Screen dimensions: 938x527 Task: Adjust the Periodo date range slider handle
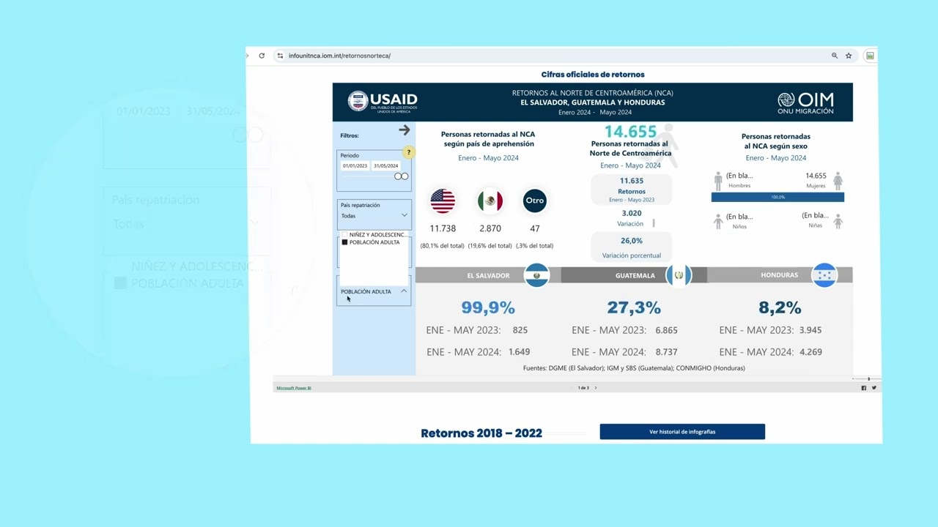tap(401, 176)
